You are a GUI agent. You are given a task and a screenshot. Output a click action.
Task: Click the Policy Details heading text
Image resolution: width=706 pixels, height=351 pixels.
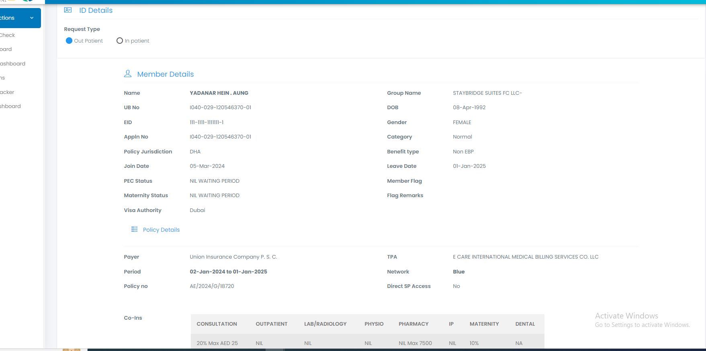[x=161, y=230]
